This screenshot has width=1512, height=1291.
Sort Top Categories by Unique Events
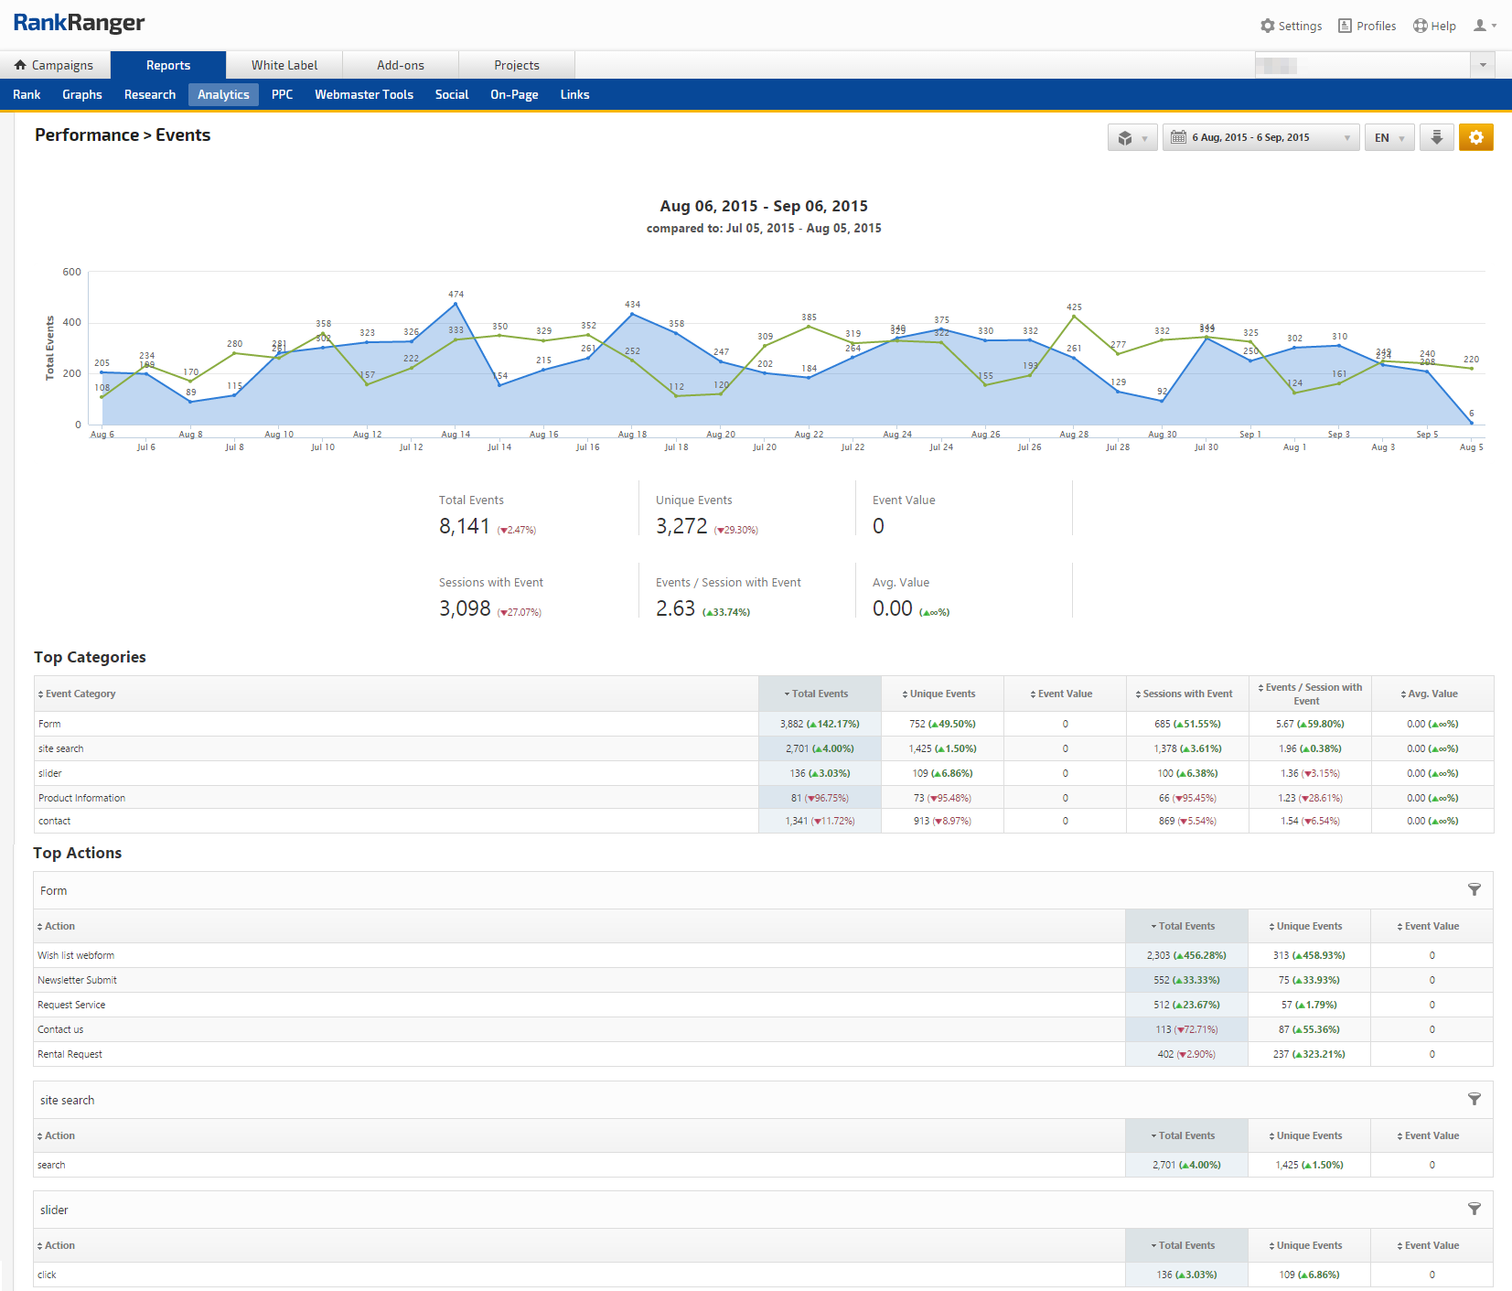[941, 694]
